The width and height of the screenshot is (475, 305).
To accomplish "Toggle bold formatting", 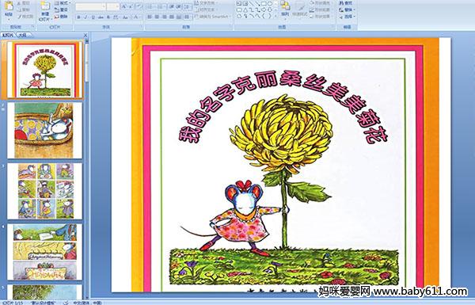I will pyautogui.click(x=78, y=17).
